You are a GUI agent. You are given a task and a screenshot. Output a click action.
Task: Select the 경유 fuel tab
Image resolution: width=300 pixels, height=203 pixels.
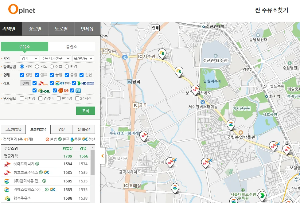(x=62, y=129)
